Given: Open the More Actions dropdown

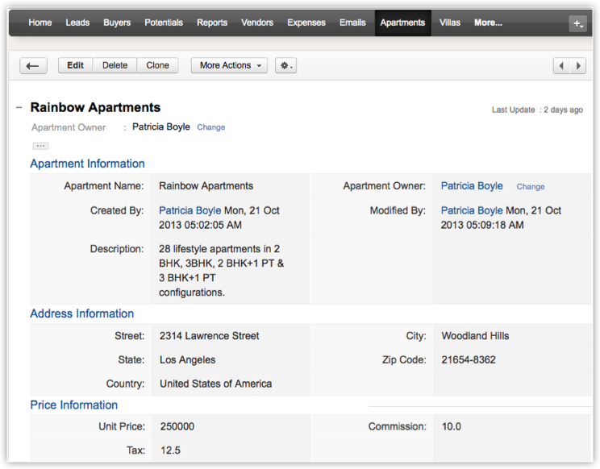Looking at the screenshot, I should (229, 66).
